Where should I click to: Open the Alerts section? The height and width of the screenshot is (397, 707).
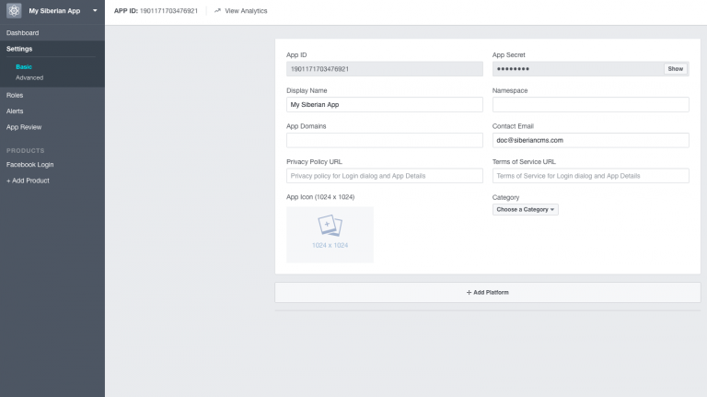click(16, 111)
